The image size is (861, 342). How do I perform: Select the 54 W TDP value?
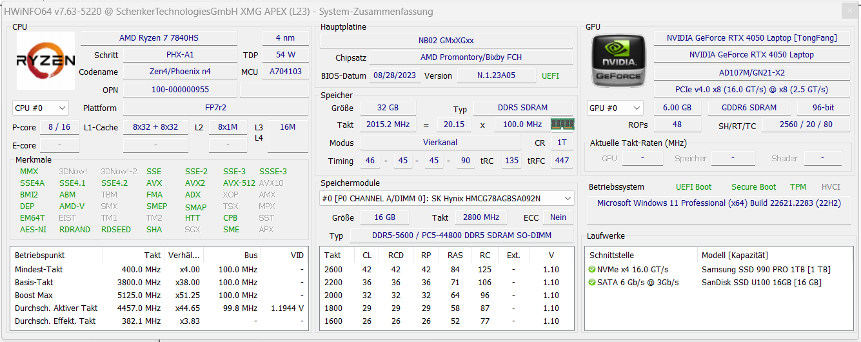(286, 55)
